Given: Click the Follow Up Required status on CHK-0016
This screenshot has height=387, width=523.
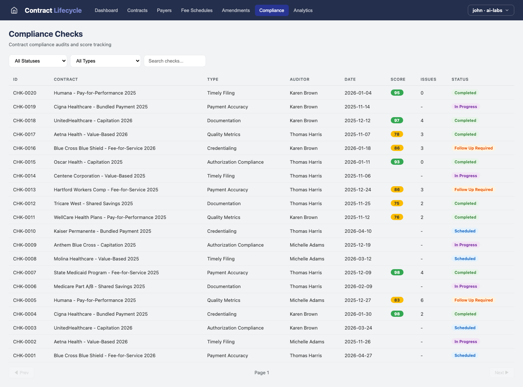Looking at the screenshot, I should (474, 148).
